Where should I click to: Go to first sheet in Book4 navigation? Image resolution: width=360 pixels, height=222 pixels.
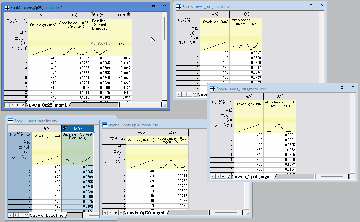[x=213, y=176]
